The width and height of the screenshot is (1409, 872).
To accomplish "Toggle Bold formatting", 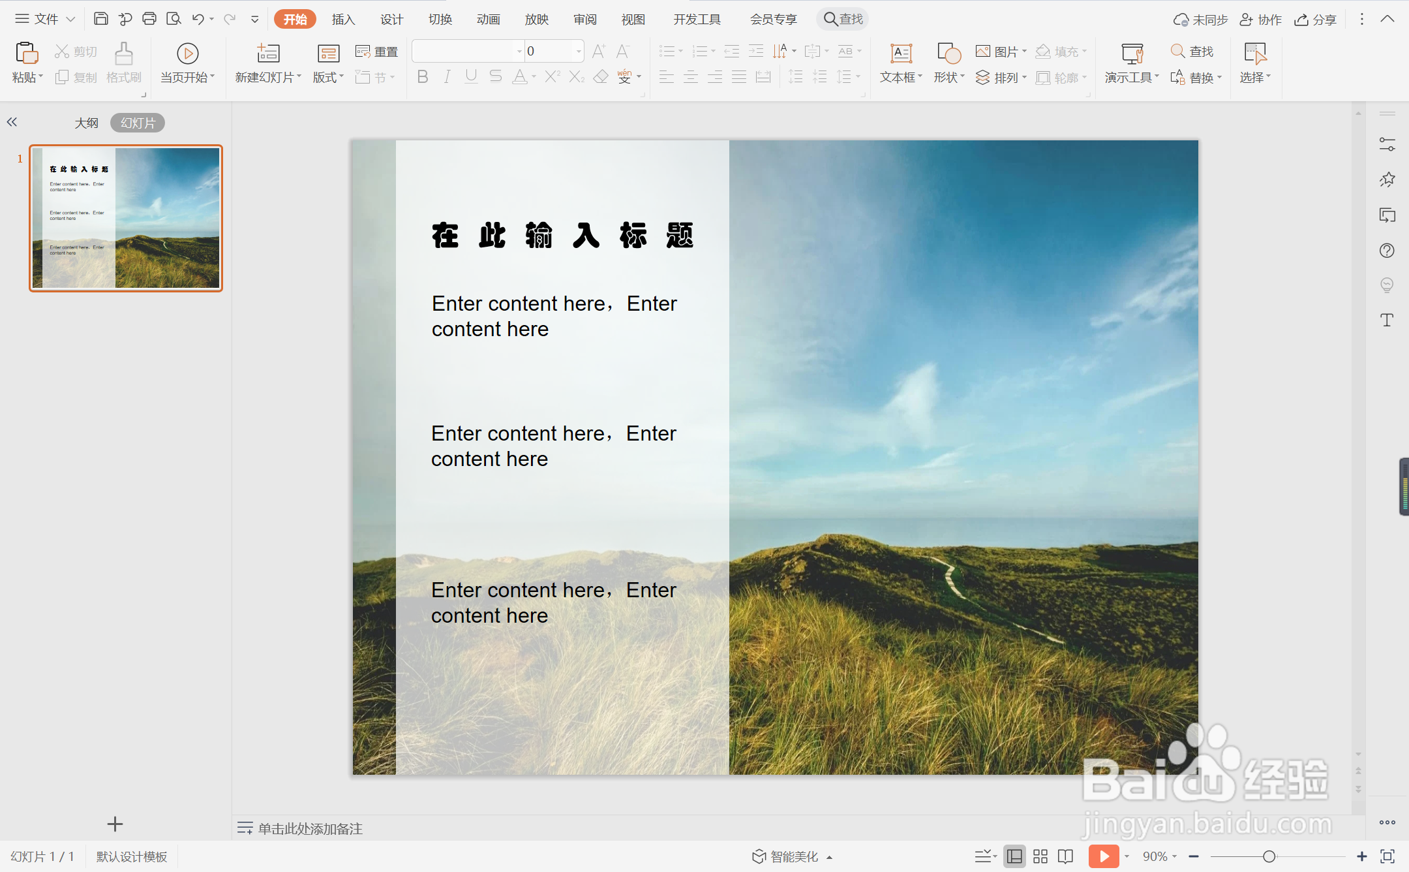I will [423, 77].
